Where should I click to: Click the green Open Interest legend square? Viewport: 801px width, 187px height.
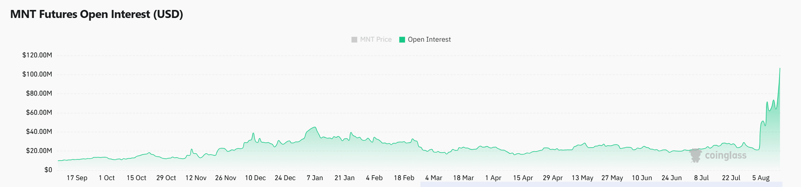pos(402,39)
